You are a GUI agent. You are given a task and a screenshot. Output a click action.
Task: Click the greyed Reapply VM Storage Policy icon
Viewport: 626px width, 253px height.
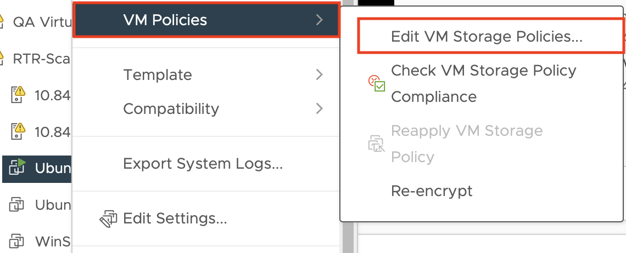click(377, 144)
